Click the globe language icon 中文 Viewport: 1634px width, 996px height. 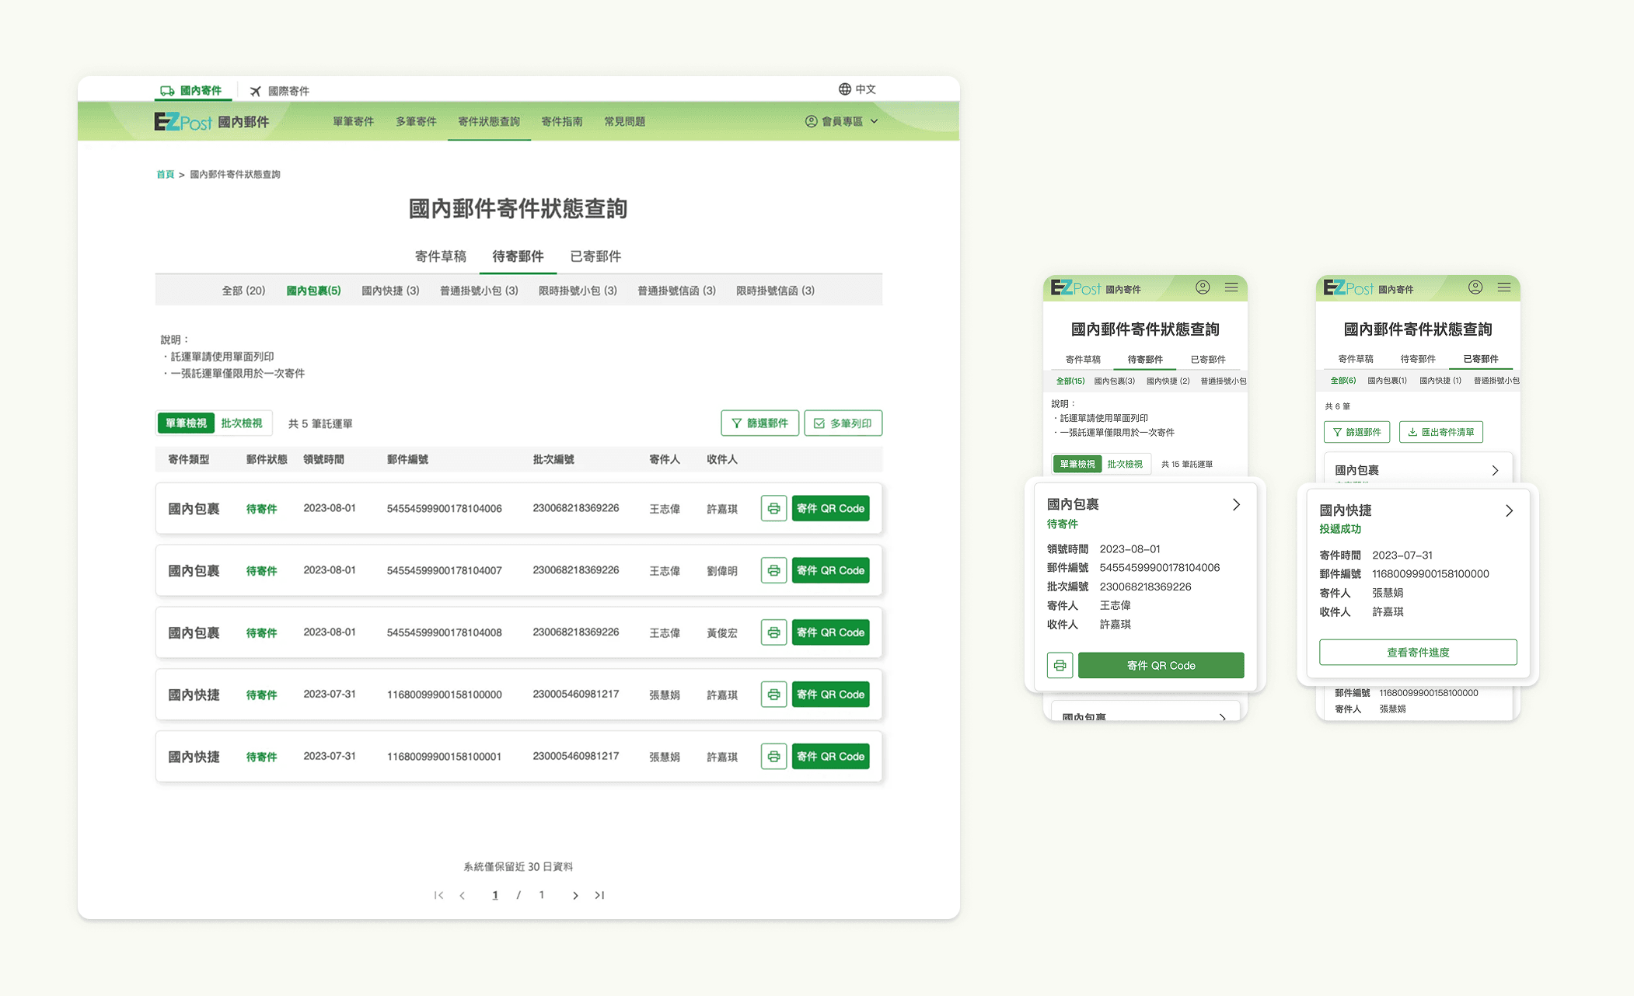845,89
